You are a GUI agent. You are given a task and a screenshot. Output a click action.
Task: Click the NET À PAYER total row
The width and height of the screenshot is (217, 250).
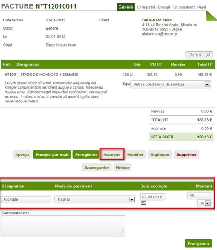tap(181, 137)
